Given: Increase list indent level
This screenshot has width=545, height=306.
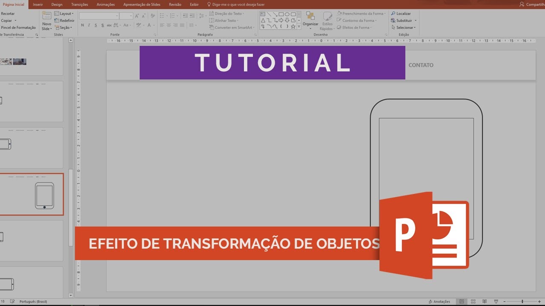Looking at the screenshot, I should coord(192,16).
